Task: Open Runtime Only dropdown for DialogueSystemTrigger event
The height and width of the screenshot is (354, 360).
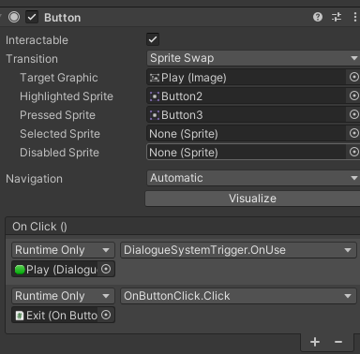Action: tap(63, 250)
